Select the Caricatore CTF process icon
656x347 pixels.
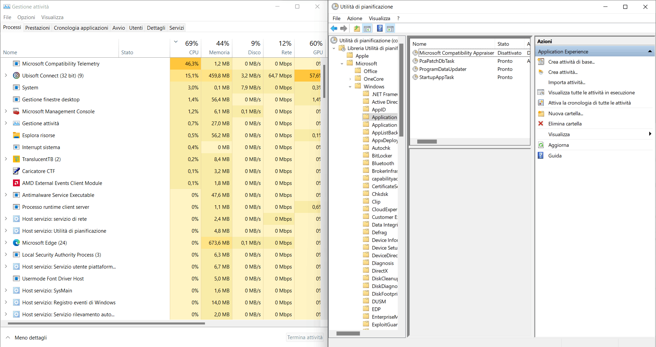[x=16, y=171]
